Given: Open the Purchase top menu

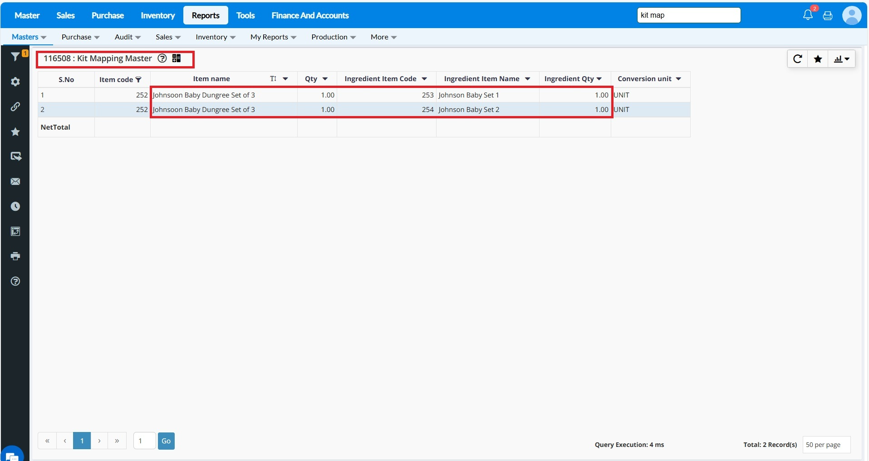Looking at the screenshot, I should [x=108, y=15].
